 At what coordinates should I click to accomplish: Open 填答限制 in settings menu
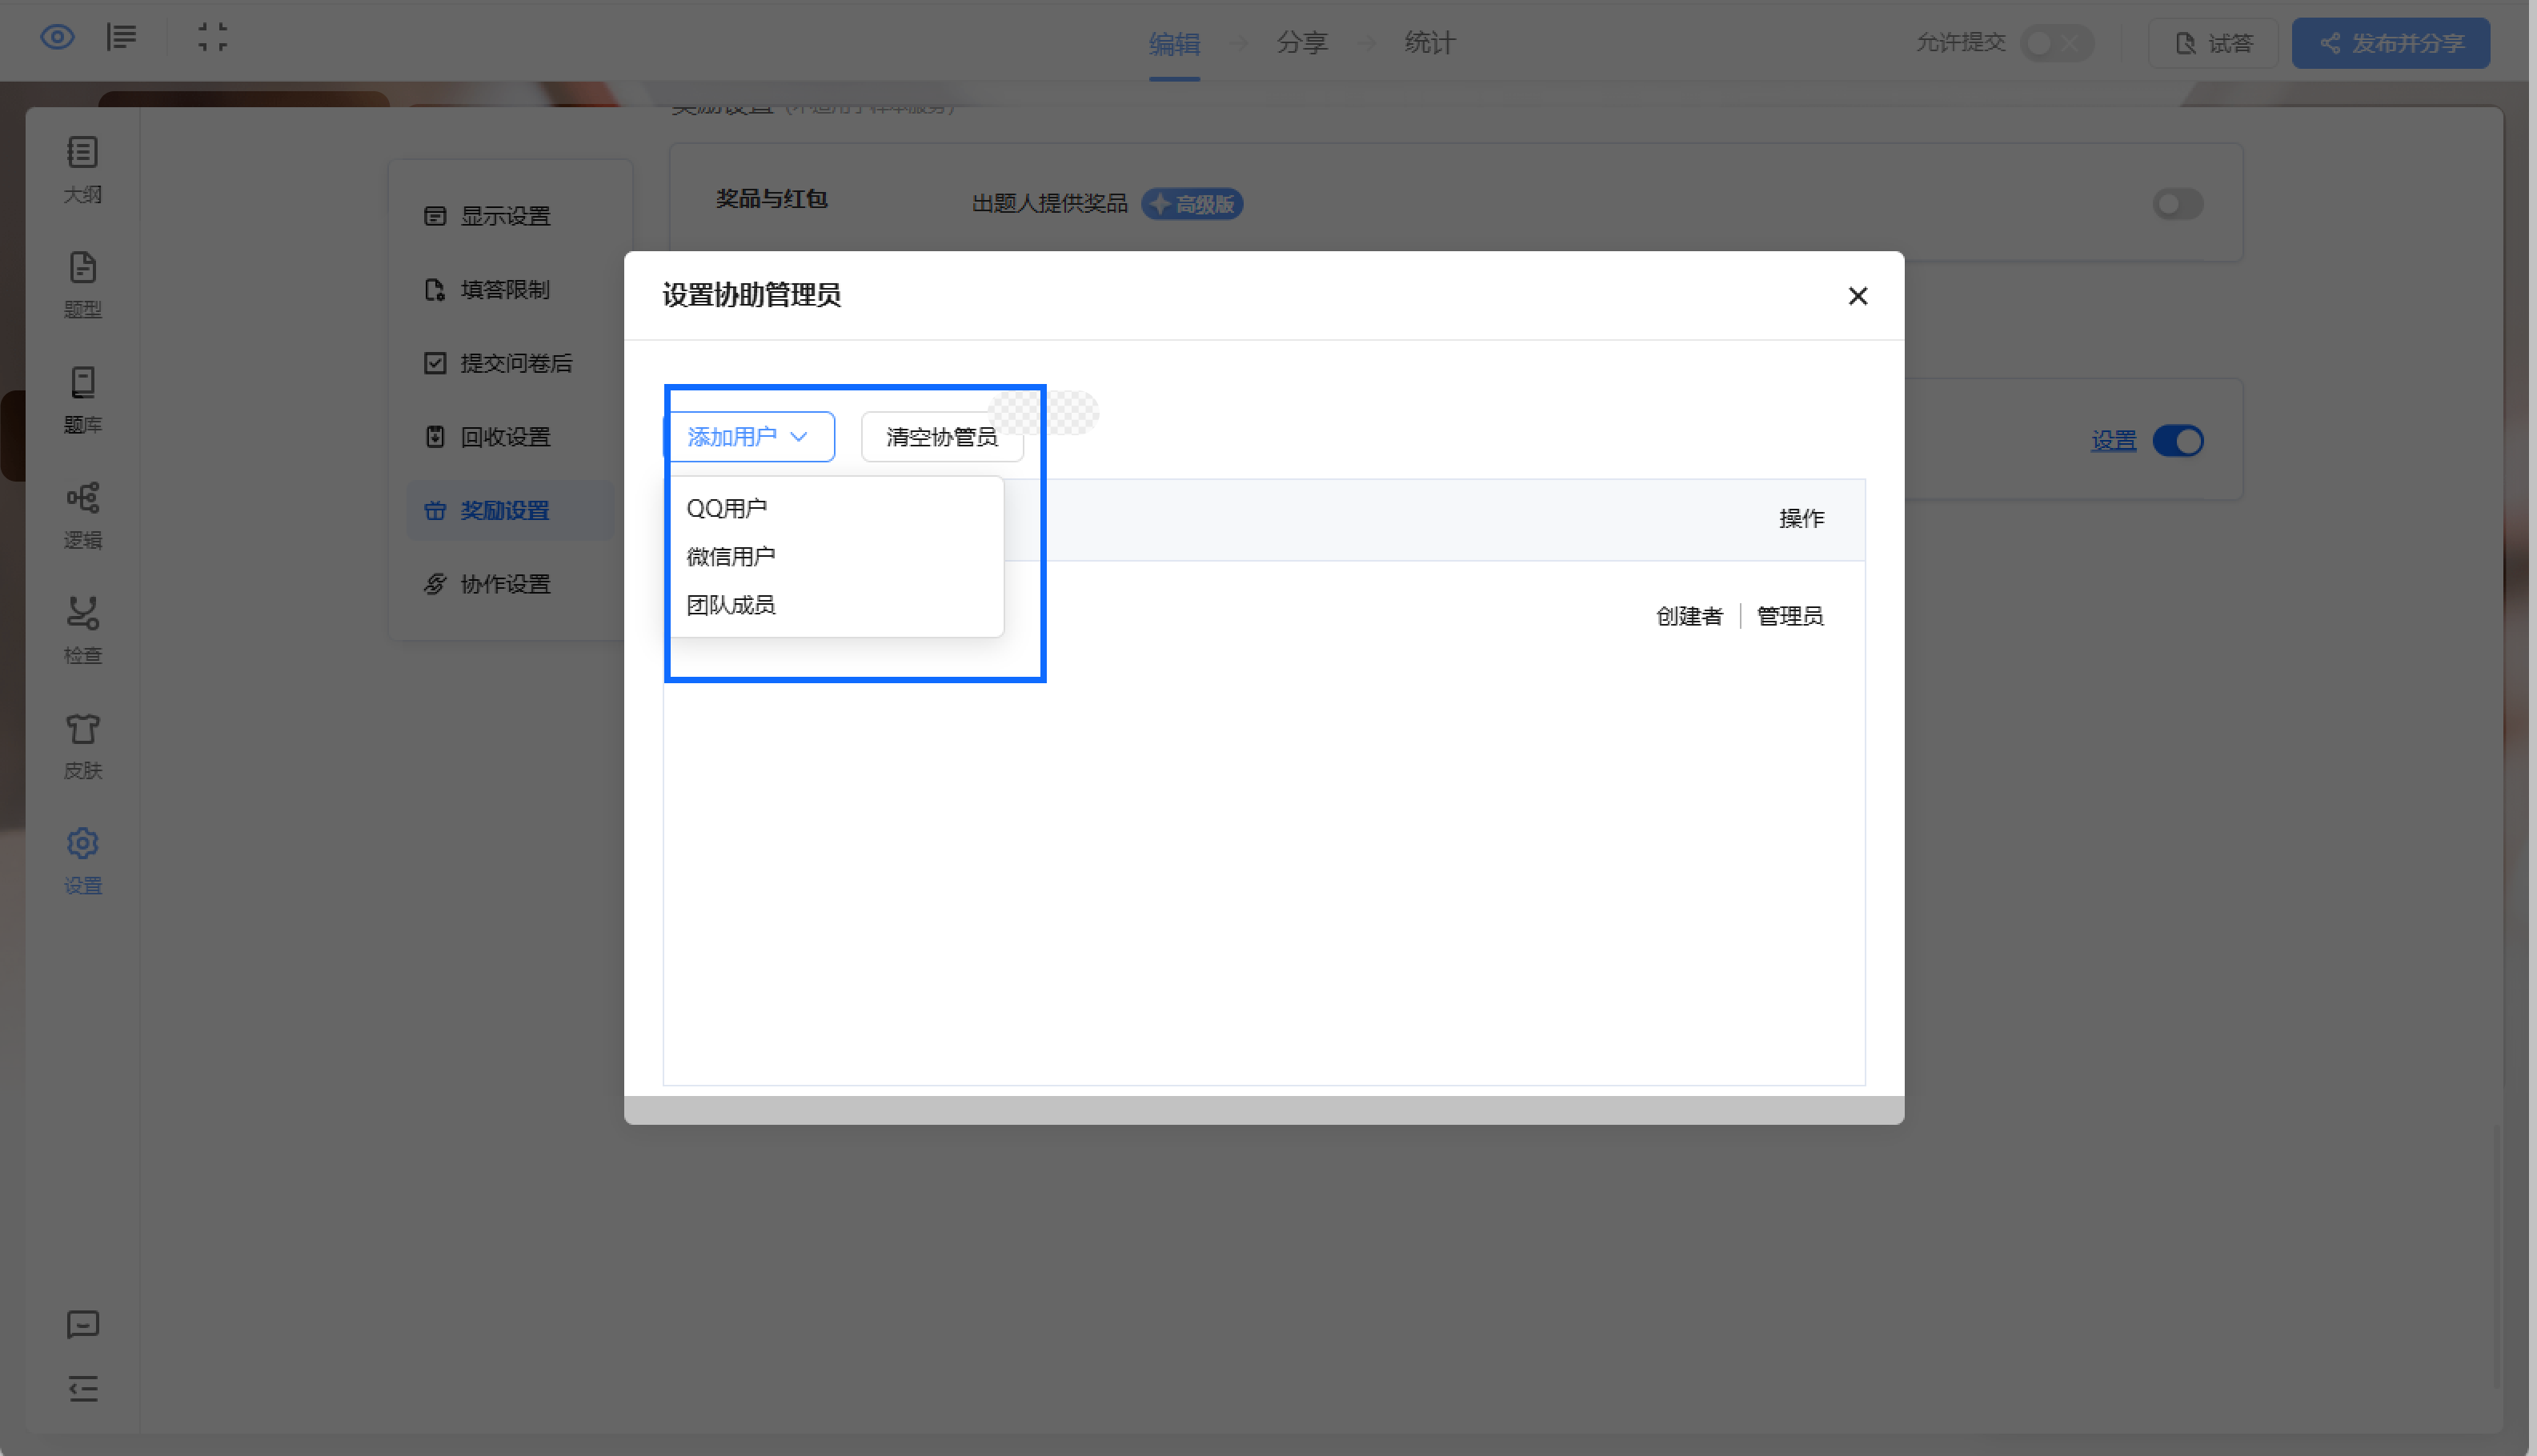[511, 290]
